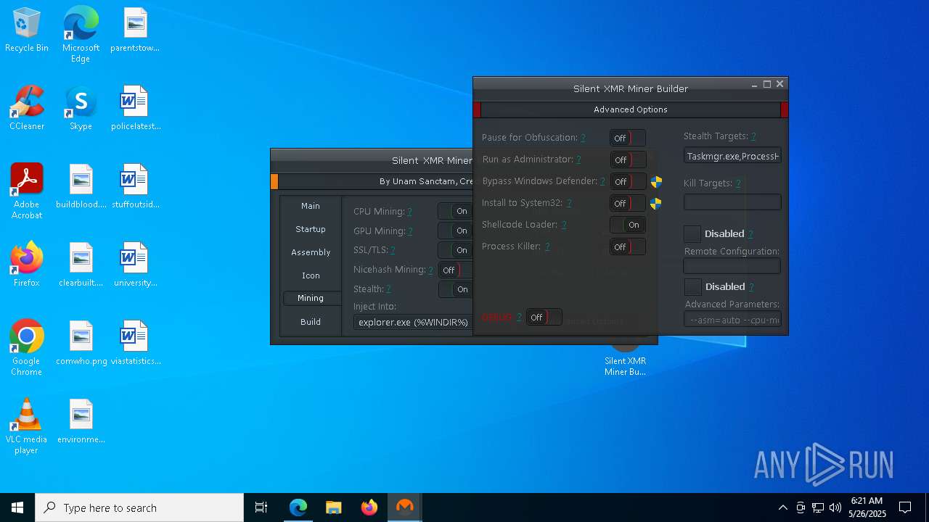
Task: Click help link next to CPU Mining
Action: pos(409,212)
